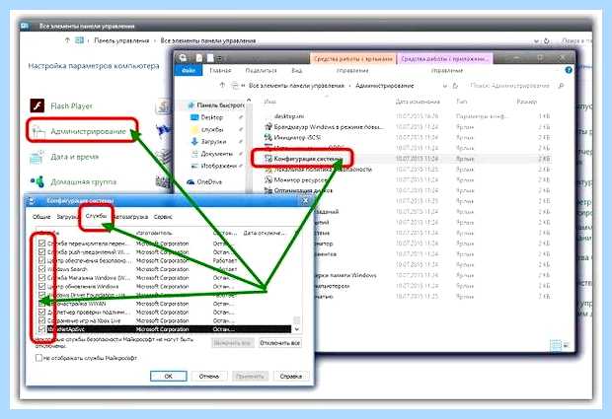Click Панель управления breadcrumb in Control Panel
Image resolution: width=612 pixels, height=419 pixels.
pos(121,40)
